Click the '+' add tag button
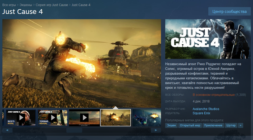This screenshot has width=253, height=140. [241, 125]
